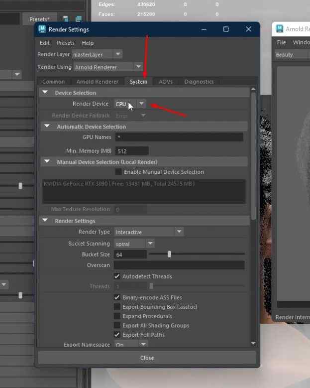This screenshot has width=310, height=388.
Task: Click the Min. Memory (MB) field
Action: (132, 151)
